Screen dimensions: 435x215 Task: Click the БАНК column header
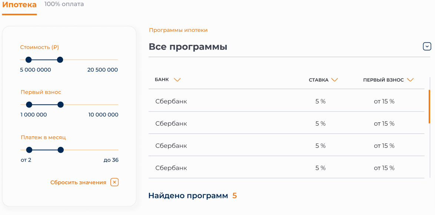click(x=162, y=80)
